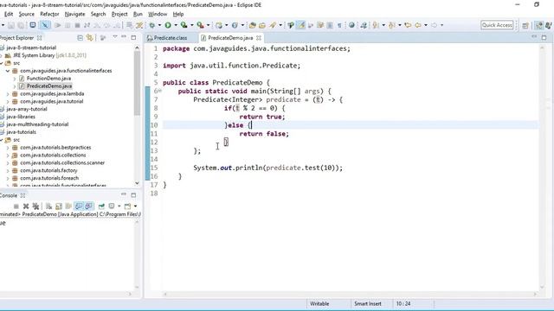
Task: Select PredicateDemo.java in Project Explorer
Action: [x=49, y=86]
